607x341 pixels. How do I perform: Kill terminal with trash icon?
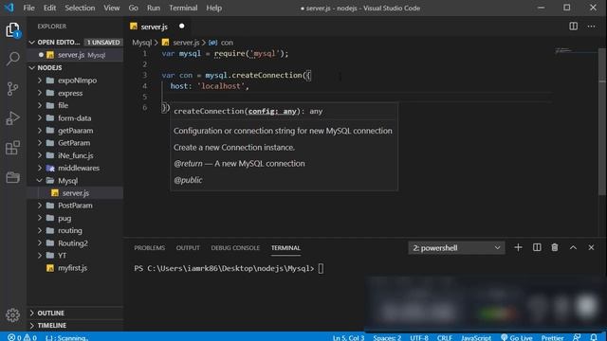[555, 247]
